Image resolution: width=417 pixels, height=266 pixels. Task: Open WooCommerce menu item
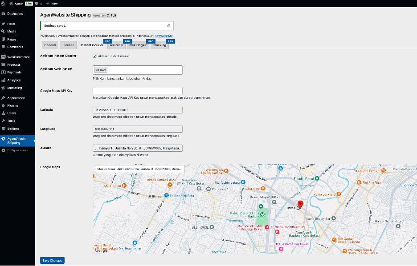(x=17, y=57)
